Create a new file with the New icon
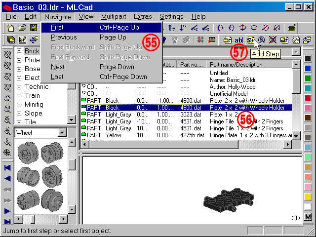The width and height of the screenshot is (316, 237). [x=10, y=28]
